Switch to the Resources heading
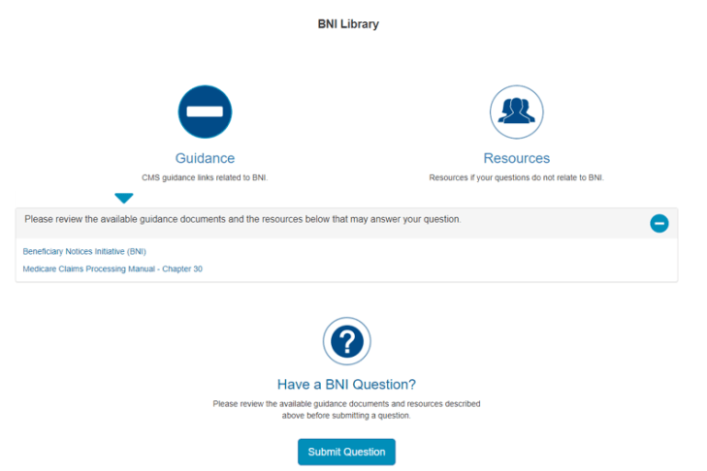 pos(516,158)
